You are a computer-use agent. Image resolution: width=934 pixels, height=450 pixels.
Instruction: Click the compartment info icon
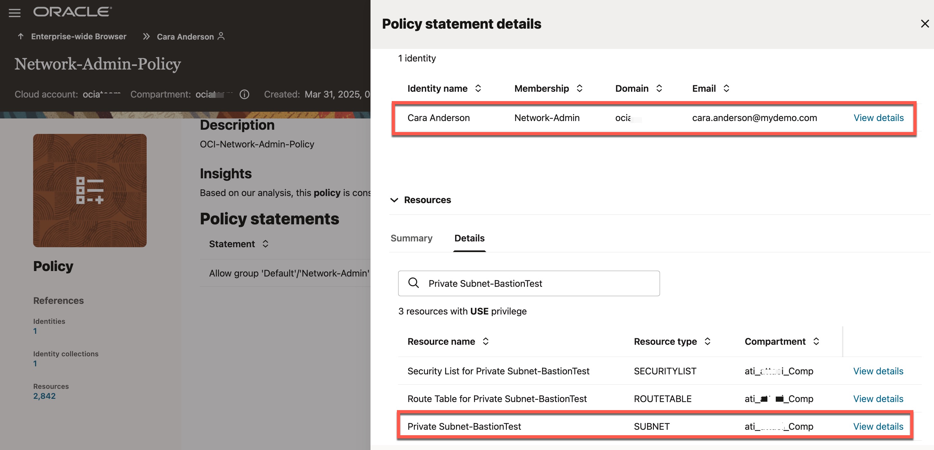click(244, 94)
